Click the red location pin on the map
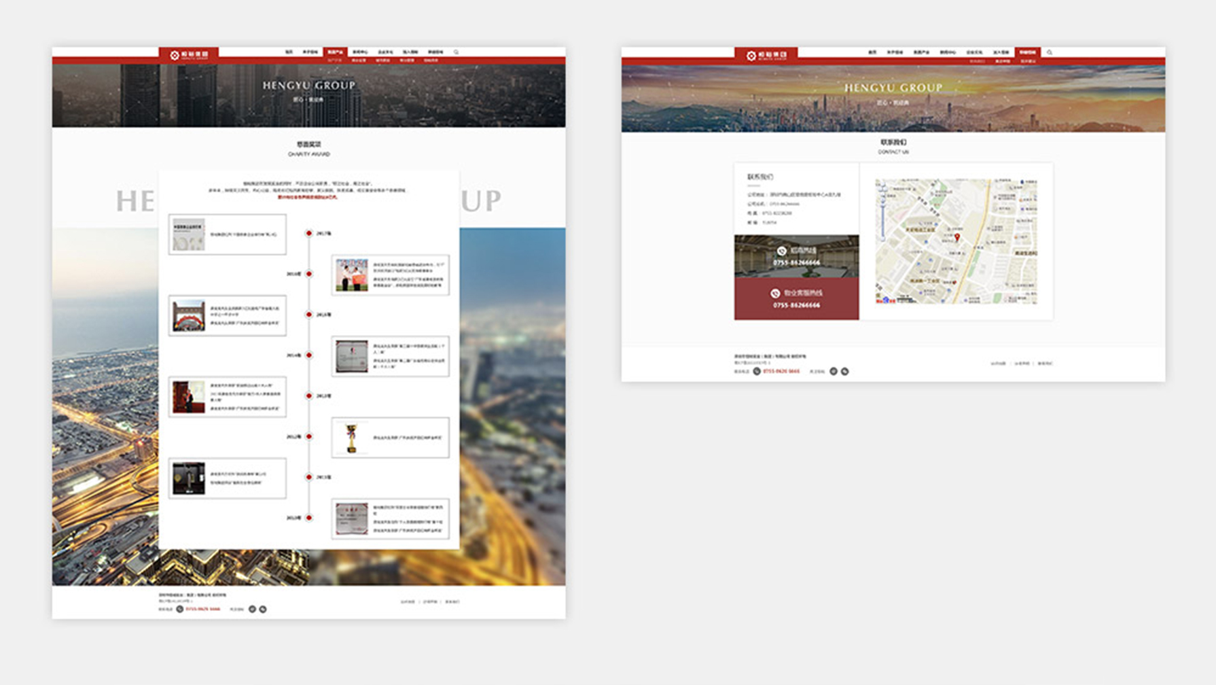Viewport: 1216px width, 685px height. click(957, 237)
